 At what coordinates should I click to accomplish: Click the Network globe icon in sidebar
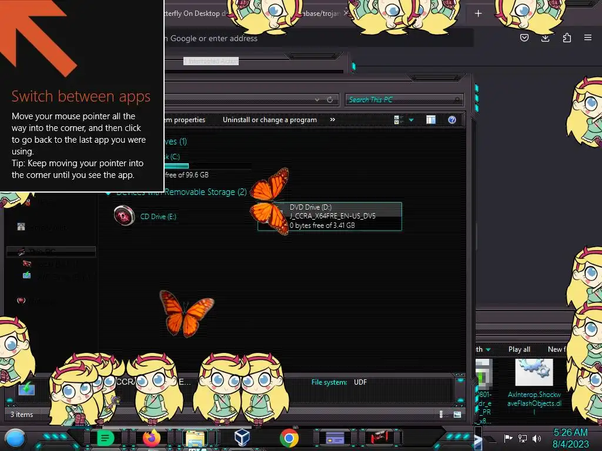point(21,301)
